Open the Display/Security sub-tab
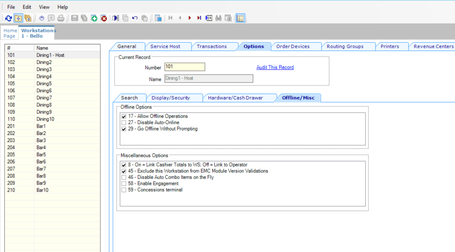This screenshot has width=455, height=252. pyautogui.click(x=171, y=98)
